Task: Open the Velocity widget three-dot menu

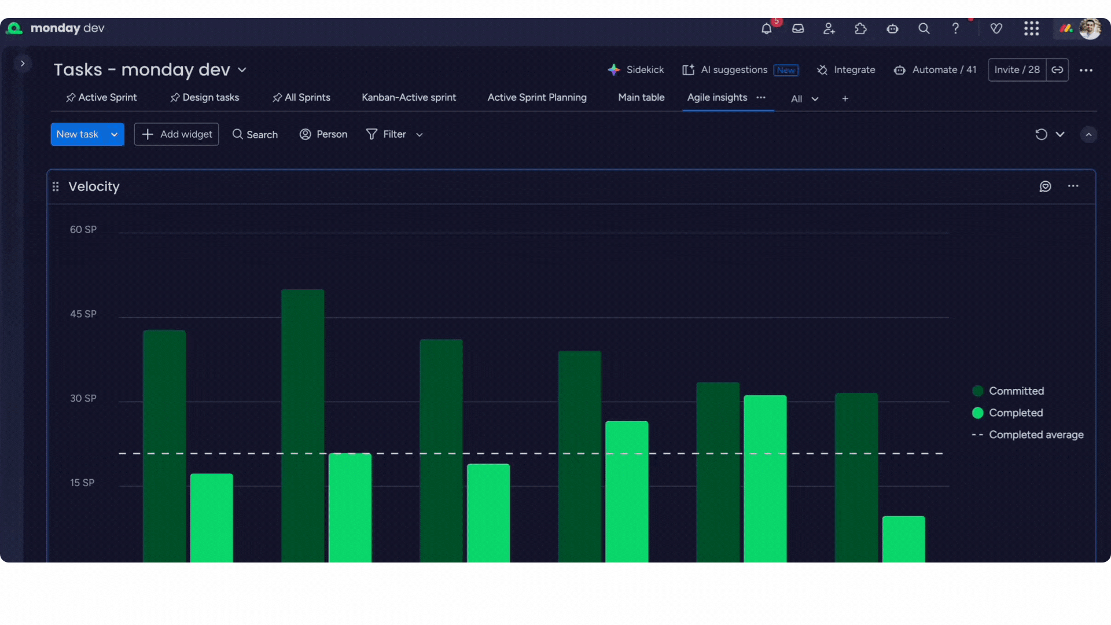Action: click(1073, 186)
